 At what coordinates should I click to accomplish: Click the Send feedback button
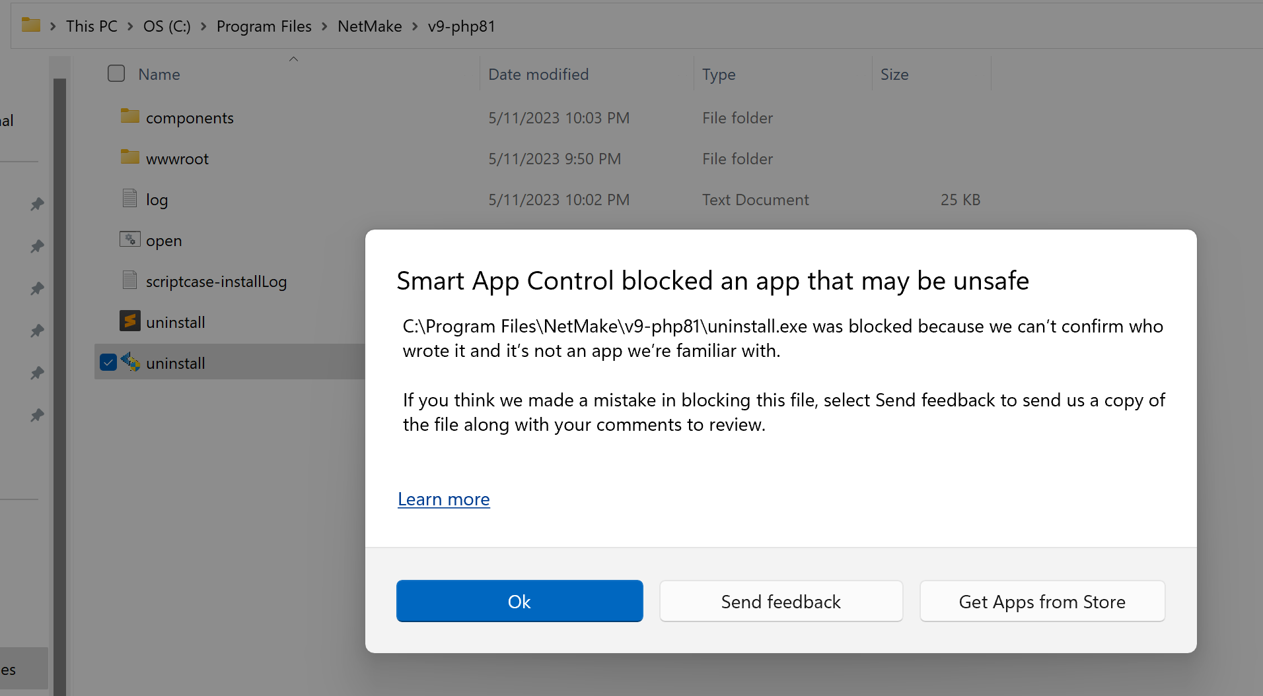click(x=781, y=601)
